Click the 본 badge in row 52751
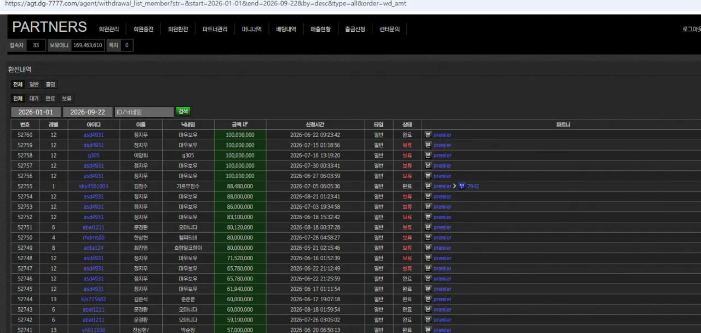 [x=428, y=227]
